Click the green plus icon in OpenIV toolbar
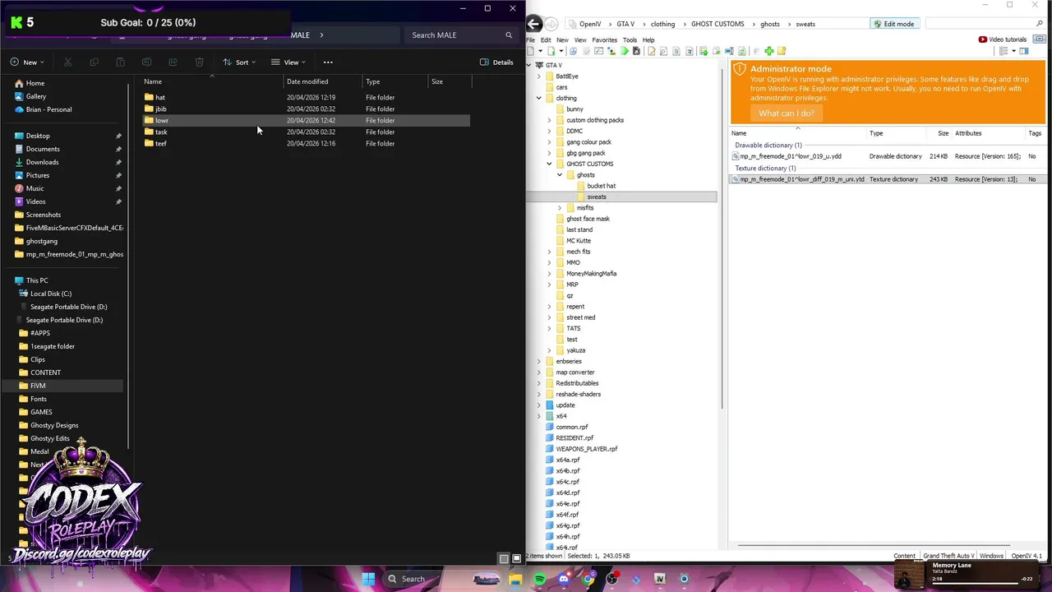This screenshot has width=1052, height=592. coord(768,51)
